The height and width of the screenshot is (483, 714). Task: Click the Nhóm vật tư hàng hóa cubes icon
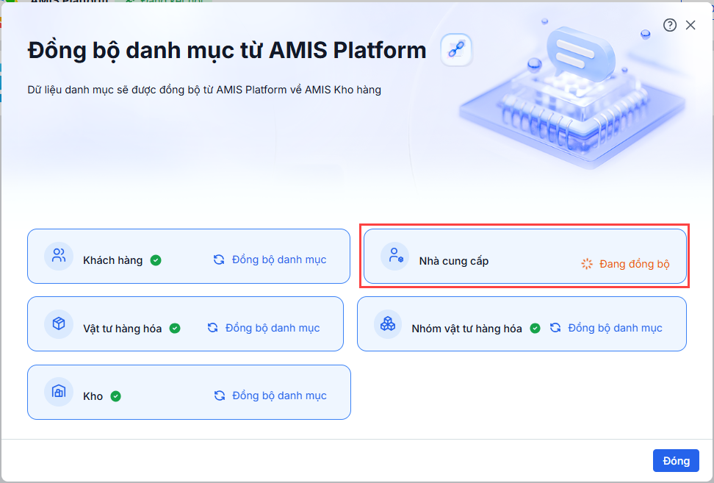(388, 323)
